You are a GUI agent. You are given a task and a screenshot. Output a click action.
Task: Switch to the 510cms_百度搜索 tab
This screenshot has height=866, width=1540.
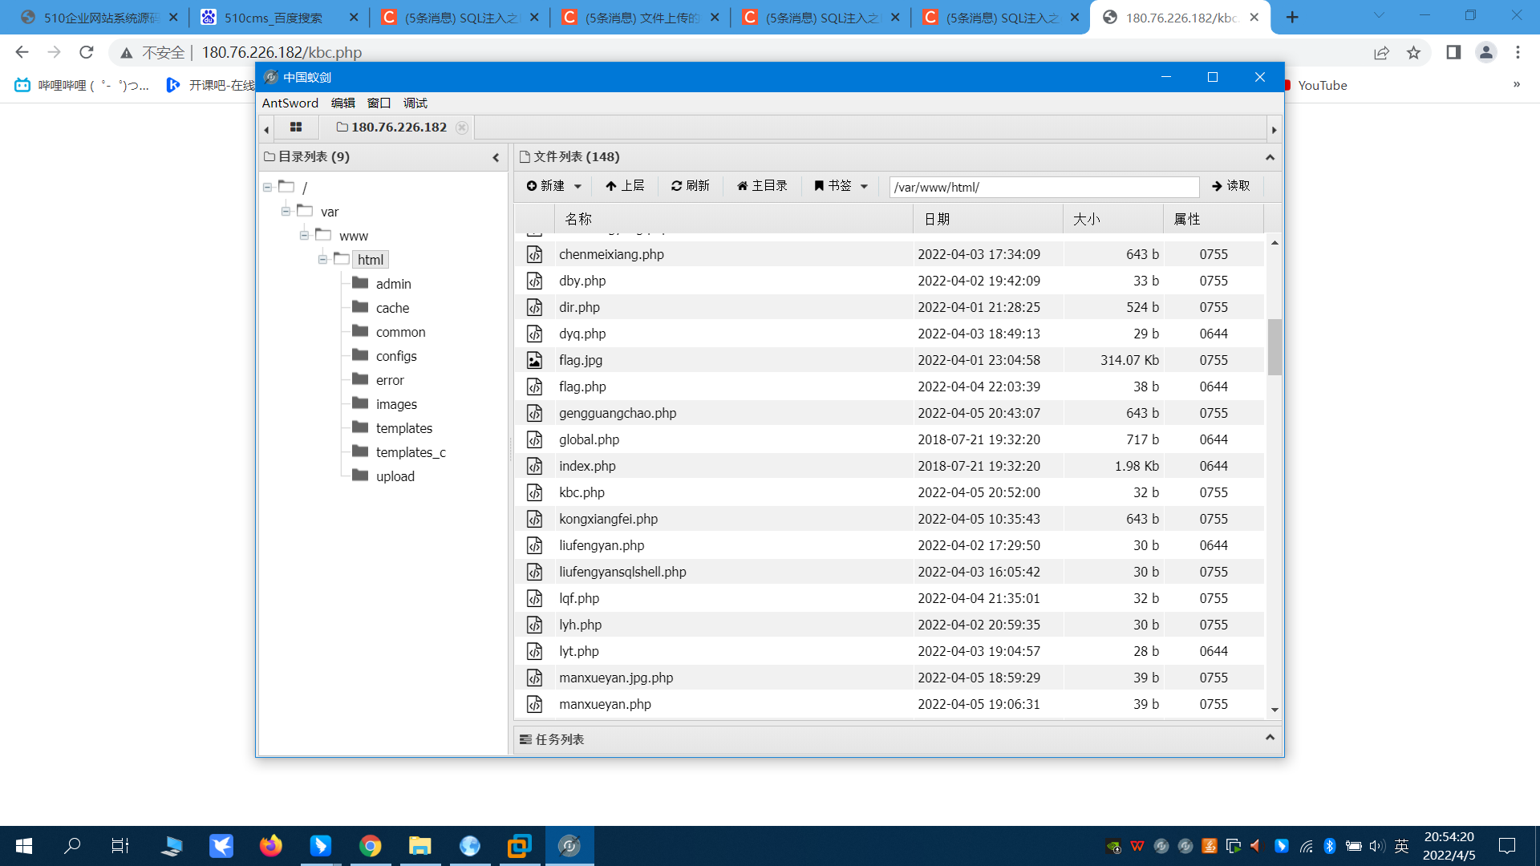click(273, 16)
